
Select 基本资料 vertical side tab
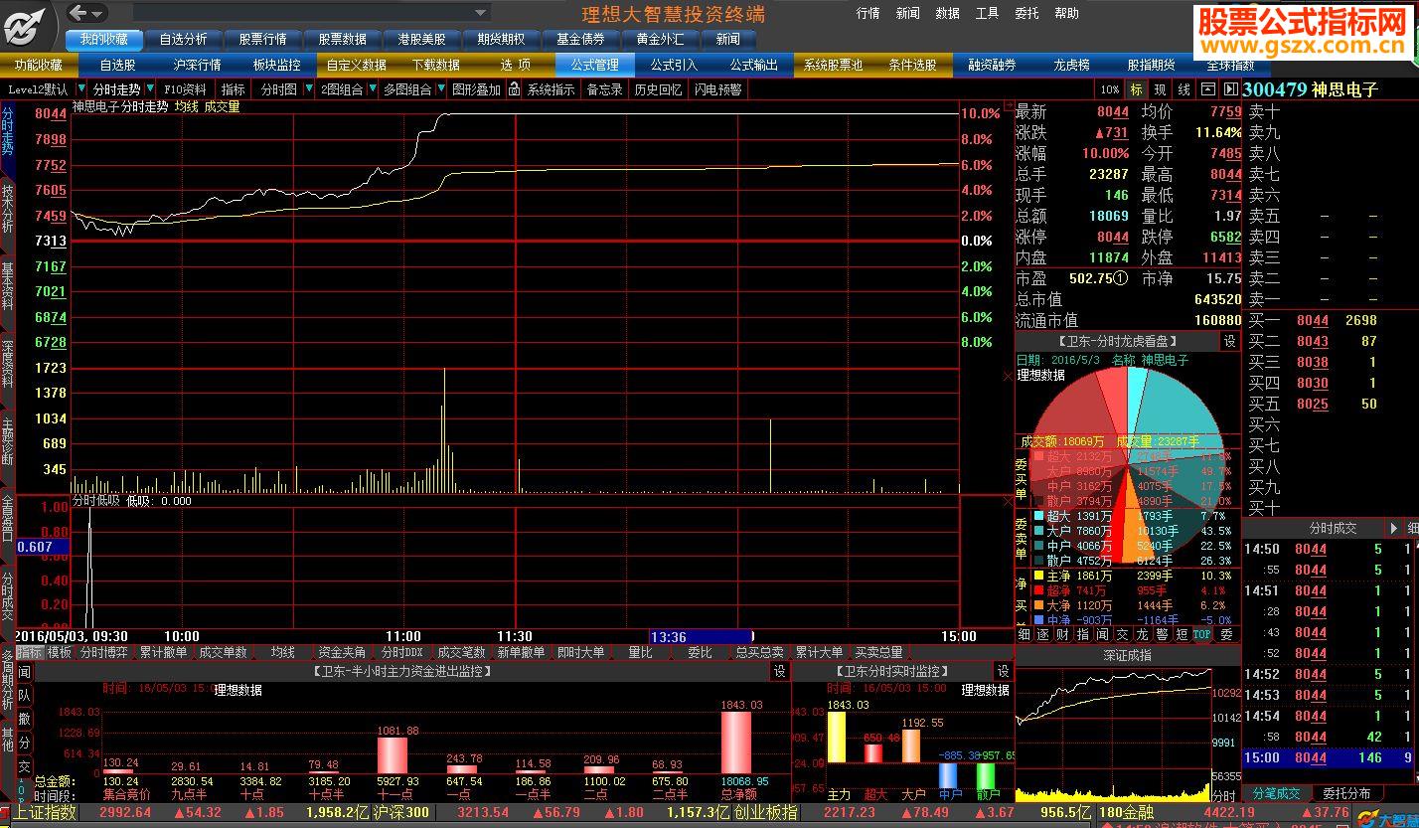(8, 285)
